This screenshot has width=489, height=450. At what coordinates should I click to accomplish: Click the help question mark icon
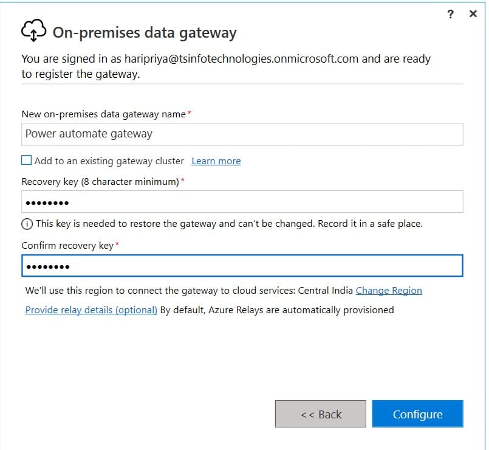(450, 14)
